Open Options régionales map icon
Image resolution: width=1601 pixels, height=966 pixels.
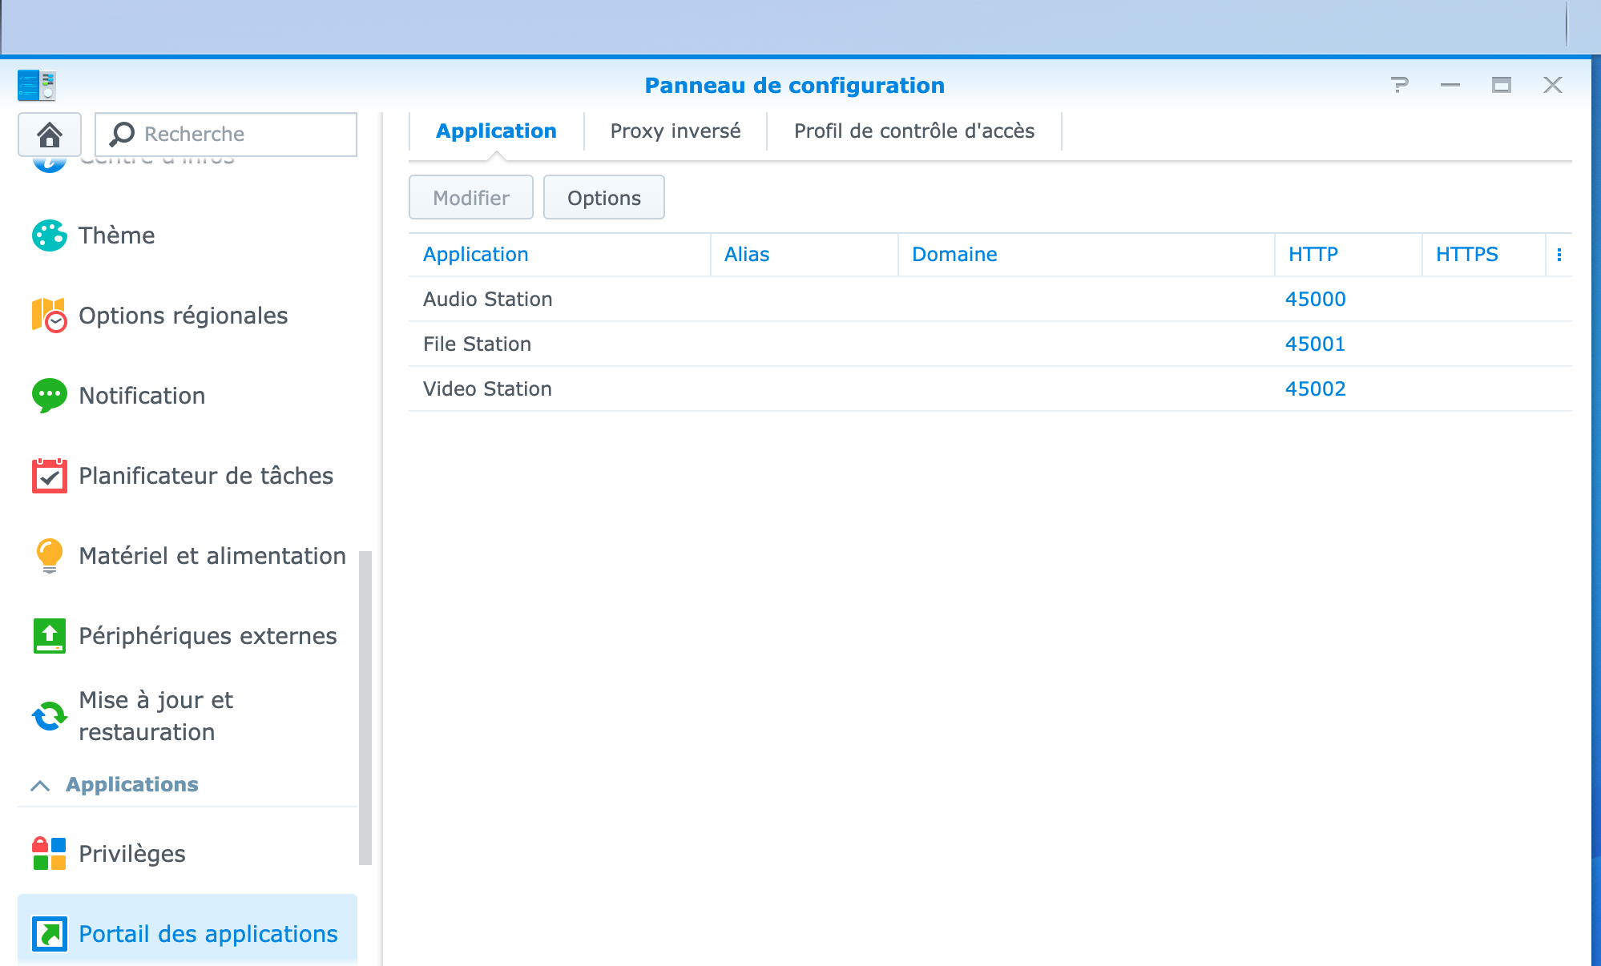(50, 316)
